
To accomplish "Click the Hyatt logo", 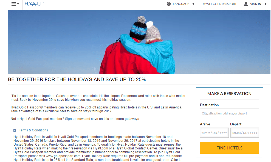I will (x=34, y=4).
